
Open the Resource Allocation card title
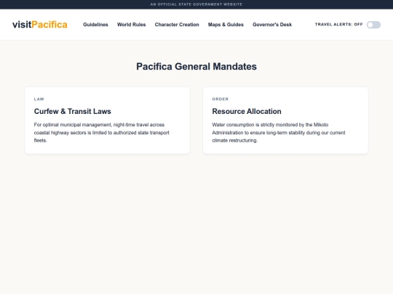247,111
